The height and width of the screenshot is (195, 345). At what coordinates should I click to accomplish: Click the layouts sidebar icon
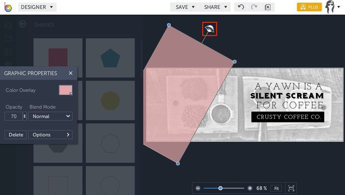coord(8,52)
